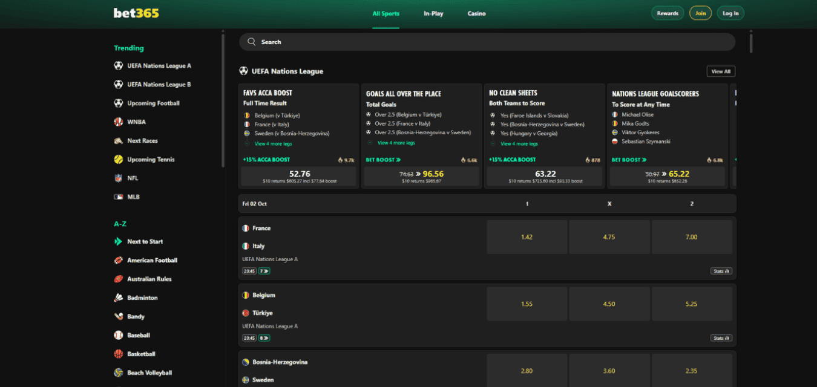Open the Basketball icon in A-Z
The width and height of the screenshot is (817, 387).
tap(119, 354)
